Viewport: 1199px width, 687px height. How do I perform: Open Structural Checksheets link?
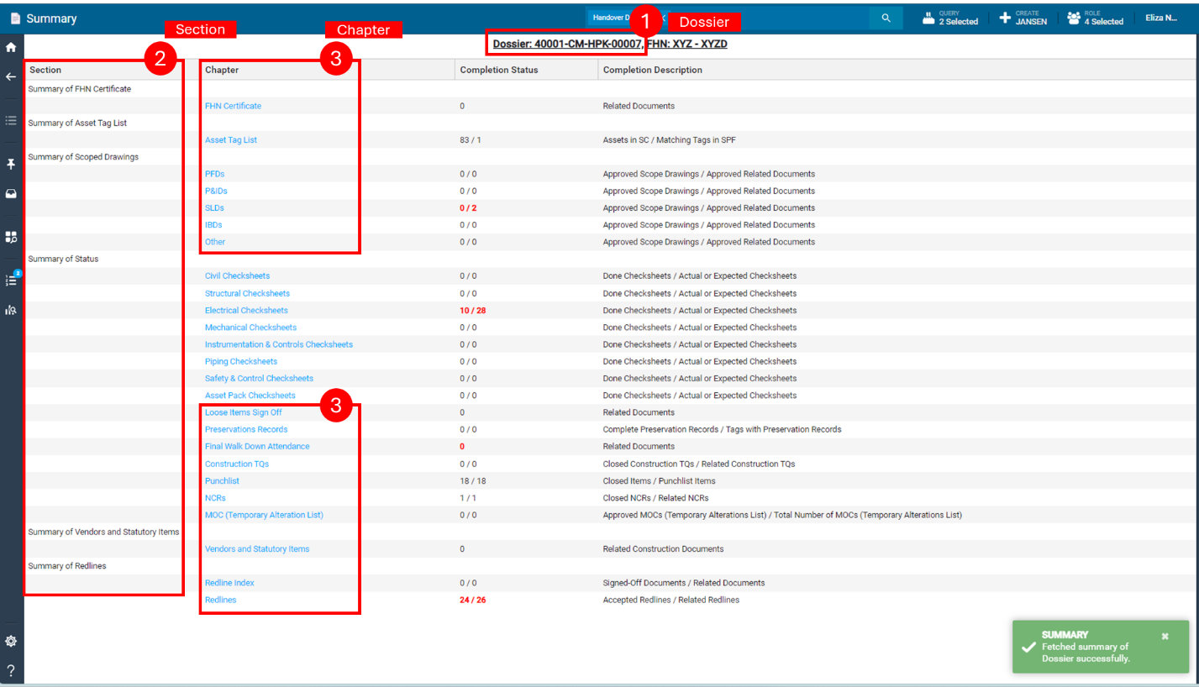(x=247, y=293)
